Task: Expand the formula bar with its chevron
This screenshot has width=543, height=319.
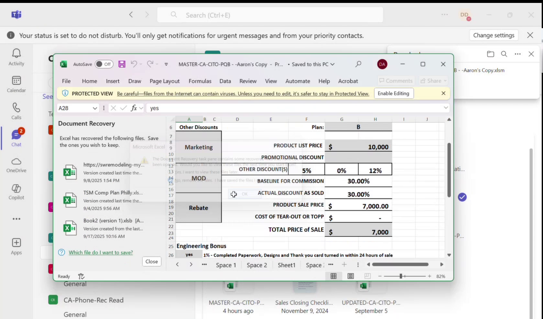Action: (446, 108)
